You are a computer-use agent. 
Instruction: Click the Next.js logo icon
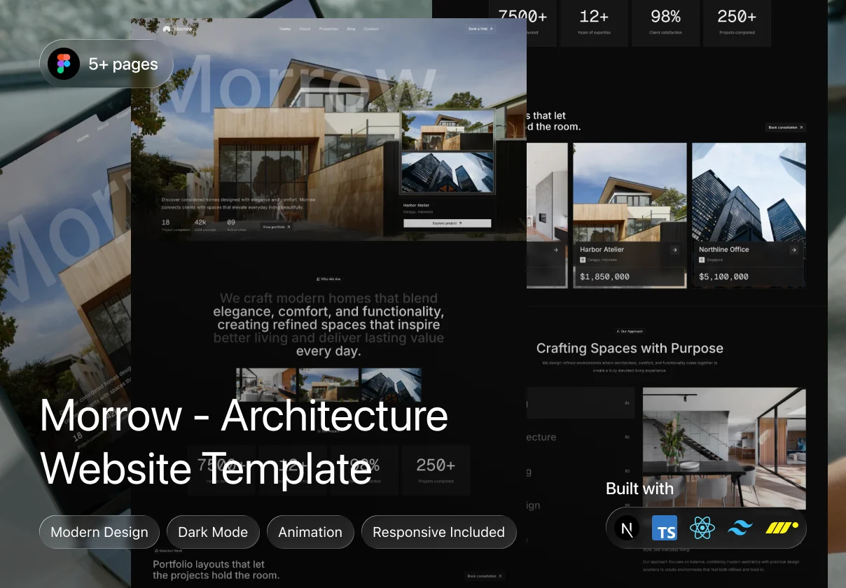click(627, 528)
